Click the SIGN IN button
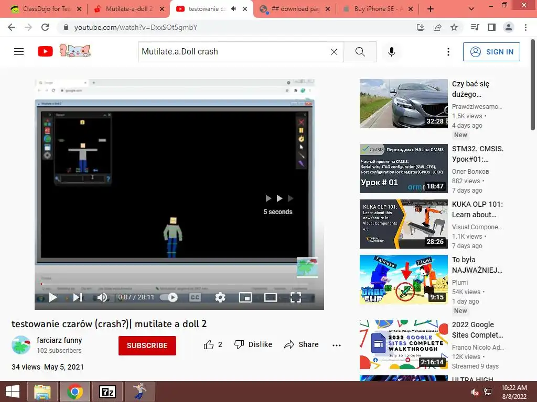 point(491,52)
